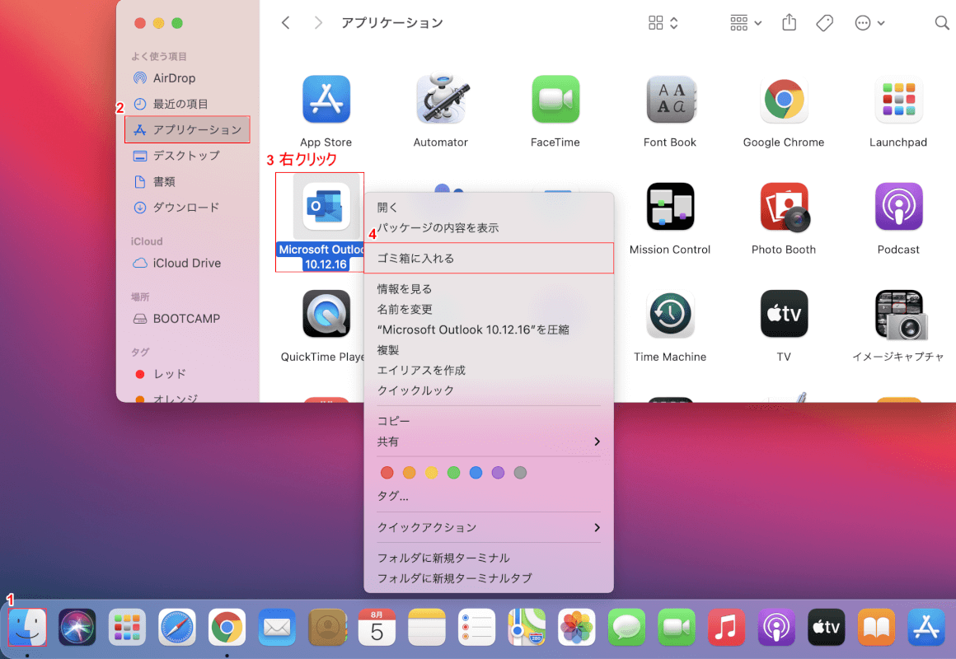Open the TV app in Finder
Image resolution: width=956 pixels, height=659 pixels.
[x=784, y=313]
